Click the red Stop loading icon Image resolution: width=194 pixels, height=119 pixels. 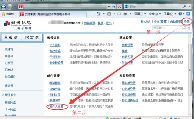[x=119, y=6]
